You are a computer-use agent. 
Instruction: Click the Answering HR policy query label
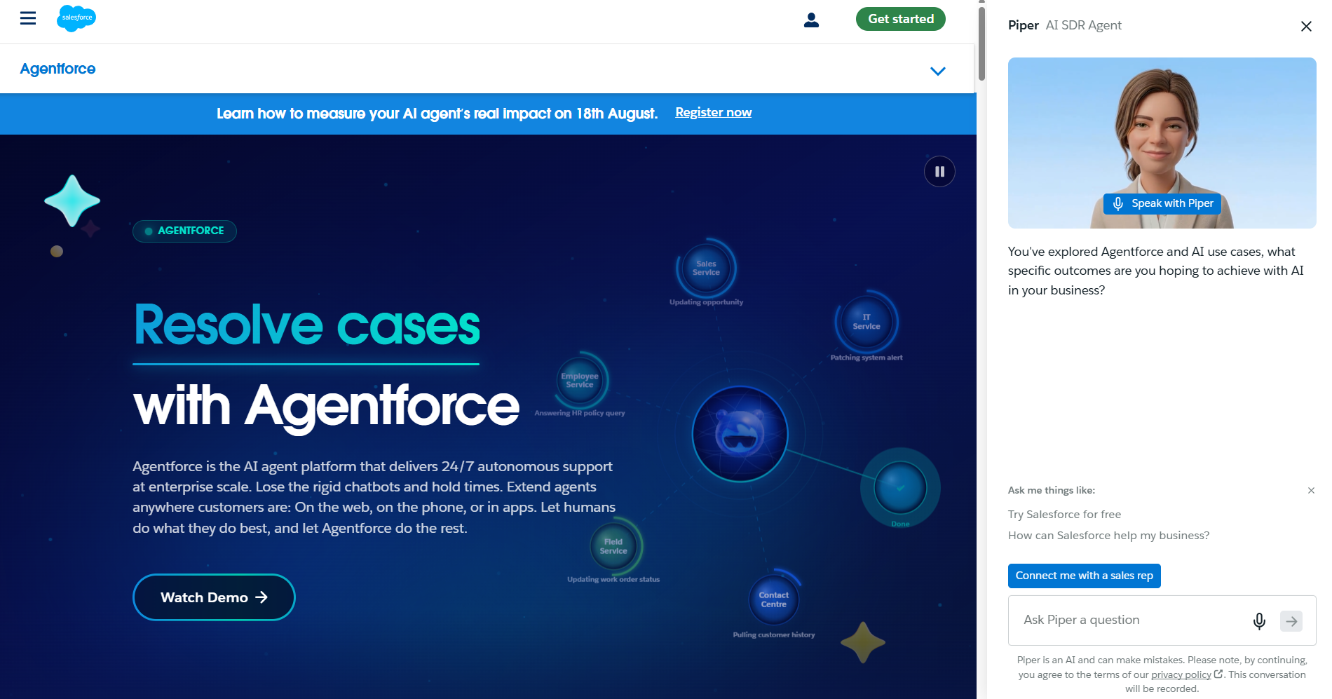(x=580, y=413)
